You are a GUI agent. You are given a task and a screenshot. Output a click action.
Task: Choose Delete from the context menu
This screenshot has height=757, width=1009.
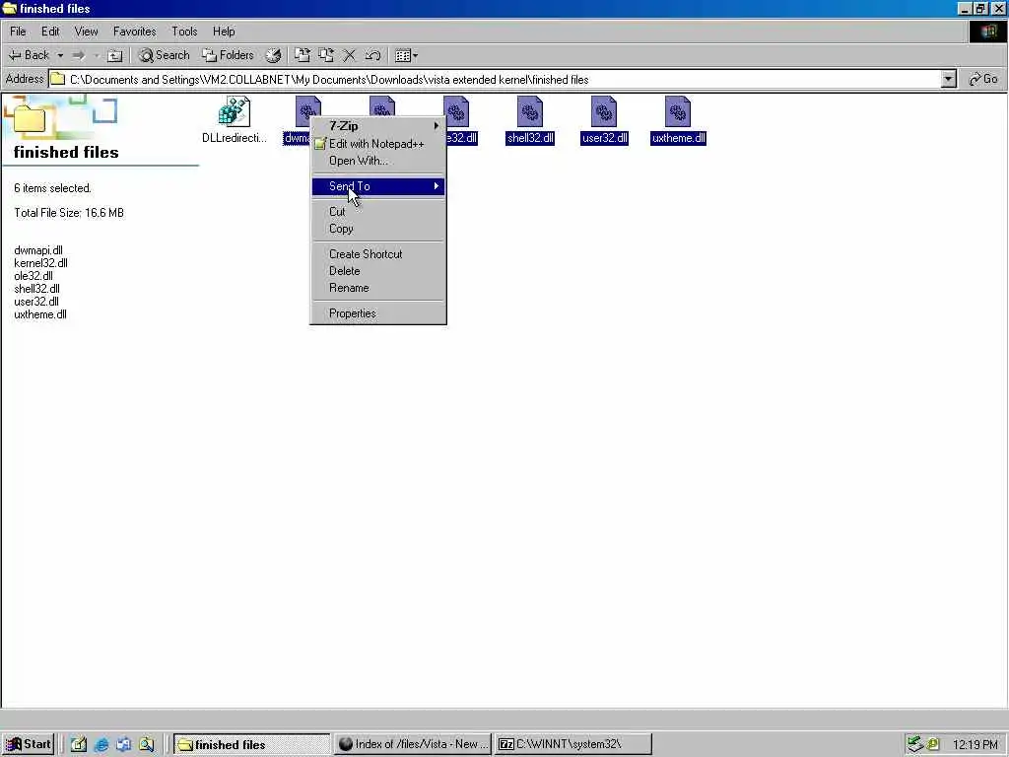[x=377, y=271]
